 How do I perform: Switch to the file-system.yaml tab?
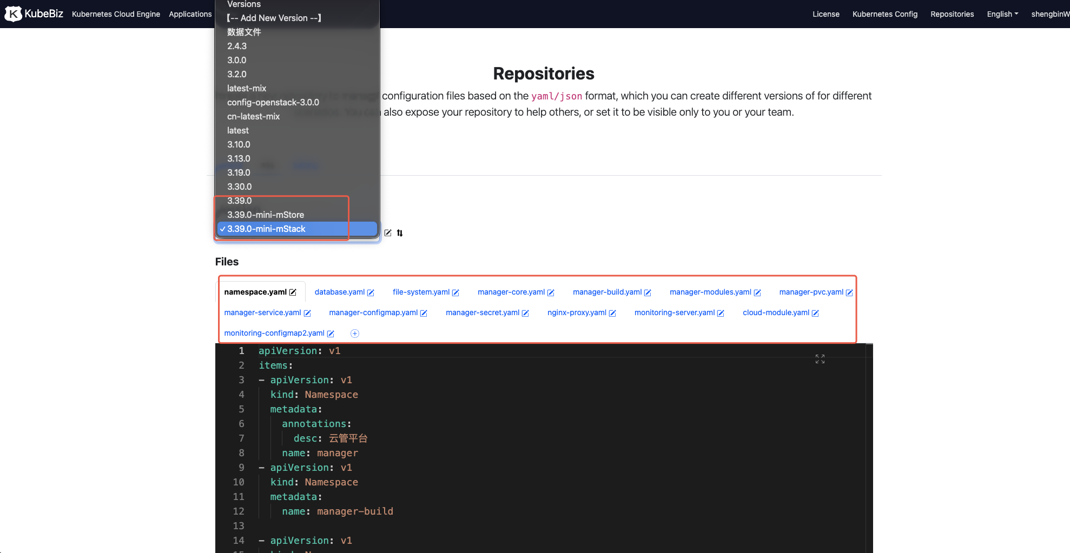[x=421, y=292]
